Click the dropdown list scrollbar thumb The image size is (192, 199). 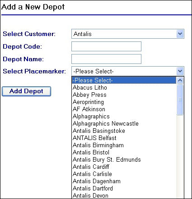180,99
